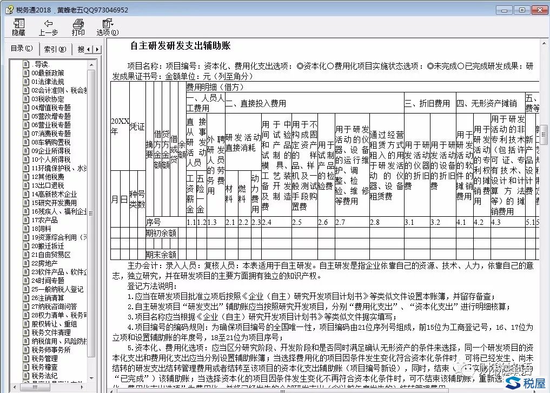Image resolution: width=550 pixels, height=393 pixels.
Task: Click the document icon beside 07消费税专题
Action: [x=26, y=134]
